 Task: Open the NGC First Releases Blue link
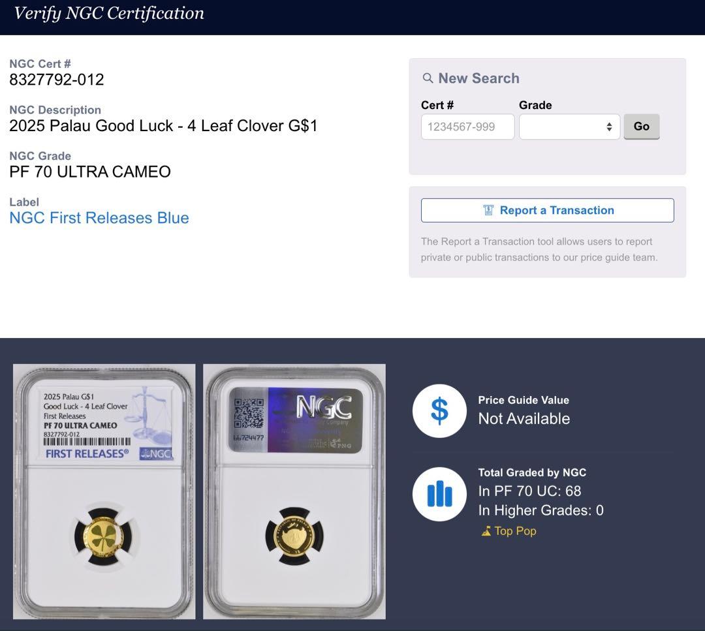click(99, 218)
